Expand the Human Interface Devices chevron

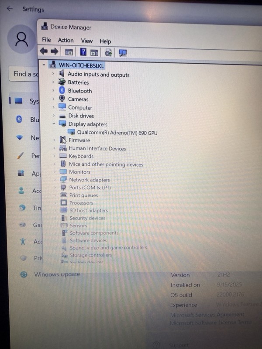pyautogui.click(x=54, y=148)
